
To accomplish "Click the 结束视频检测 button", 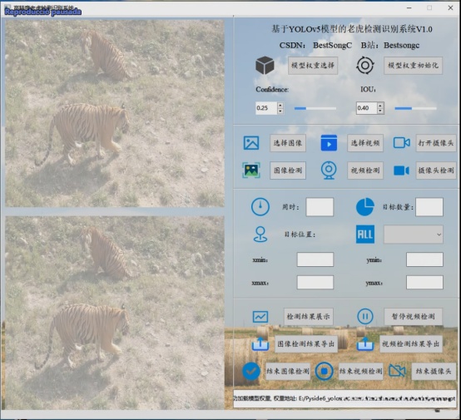I will (x=361, y=371).
